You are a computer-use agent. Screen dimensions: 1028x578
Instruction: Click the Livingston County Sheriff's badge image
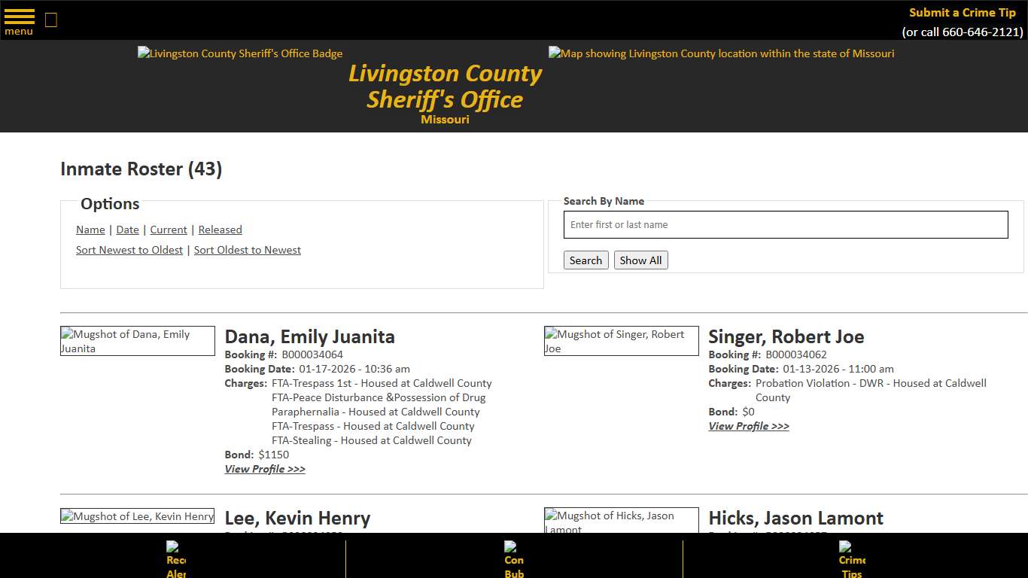tap(239, 53)
